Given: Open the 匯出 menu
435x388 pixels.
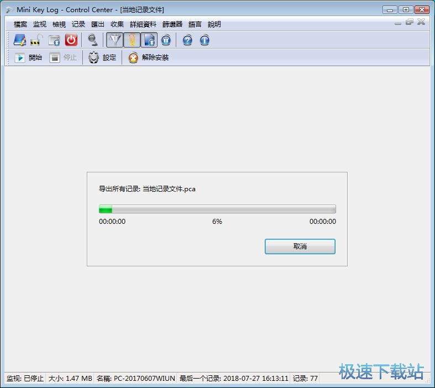Looking at the screenshot, I should (98, 24).
